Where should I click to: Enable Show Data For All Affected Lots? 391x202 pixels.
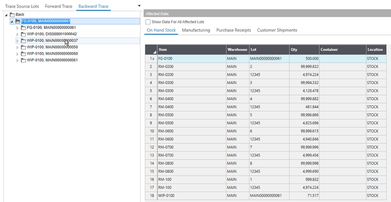[148, 22]
